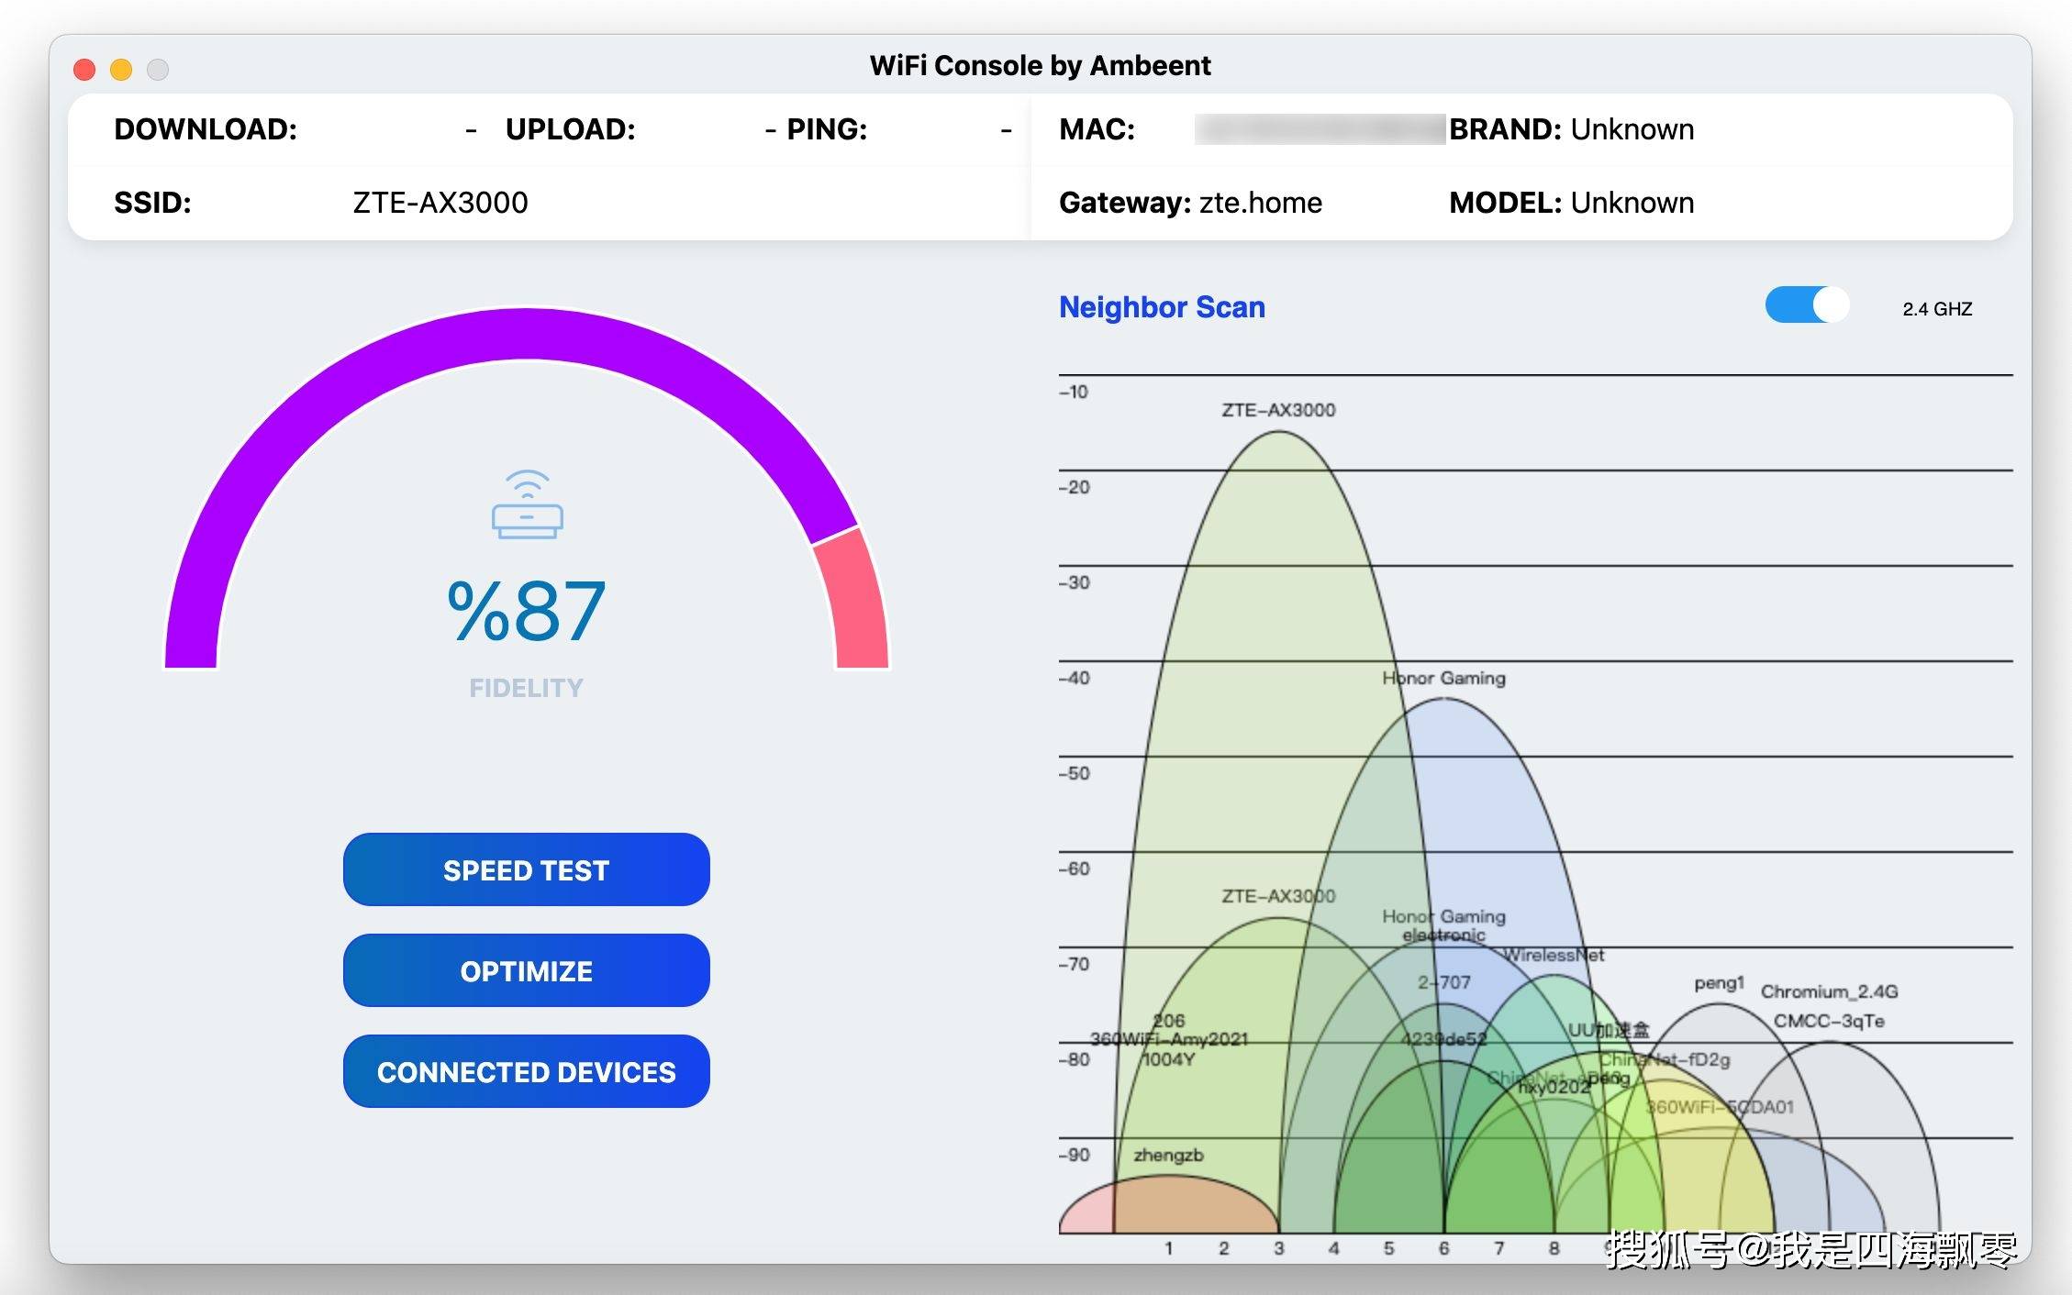Image resolution: width=2072 pixels, height=1295 pixels.
Task: Click the Chromium_2.4G network label
Action: point(1829,991)
